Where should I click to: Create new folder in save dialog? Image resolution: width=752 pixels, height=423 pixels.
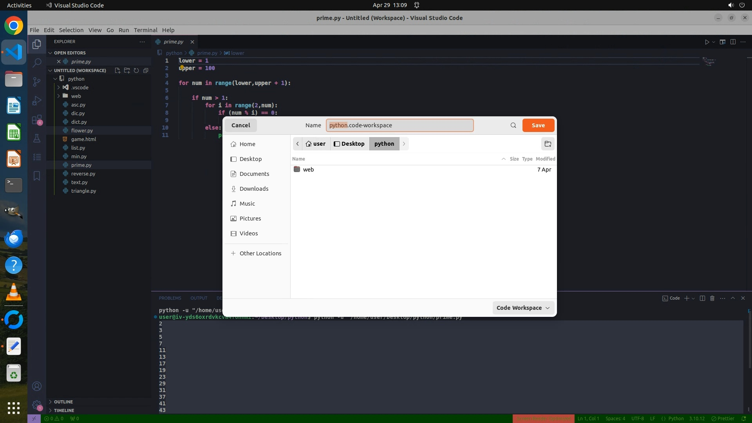click(x=548, y=144)
